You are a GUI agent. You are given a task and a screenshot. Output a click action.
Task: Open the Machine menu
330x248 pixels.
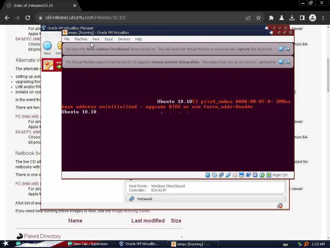coord(81,39)
